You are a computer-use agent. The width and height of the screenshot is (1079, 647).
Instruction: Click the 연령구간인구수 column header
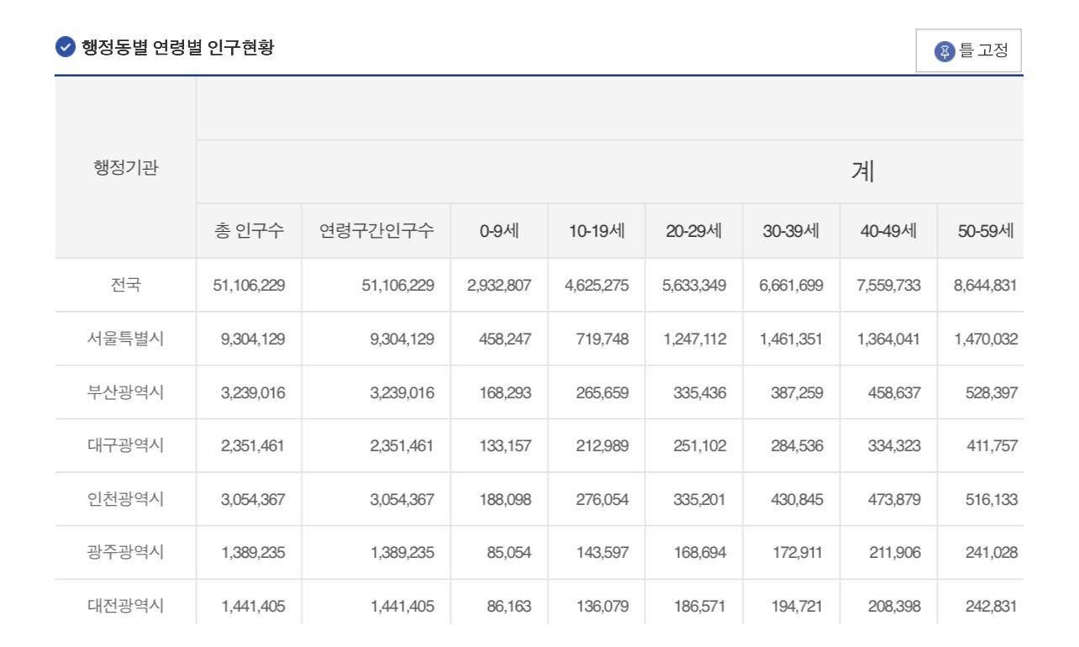376,231
